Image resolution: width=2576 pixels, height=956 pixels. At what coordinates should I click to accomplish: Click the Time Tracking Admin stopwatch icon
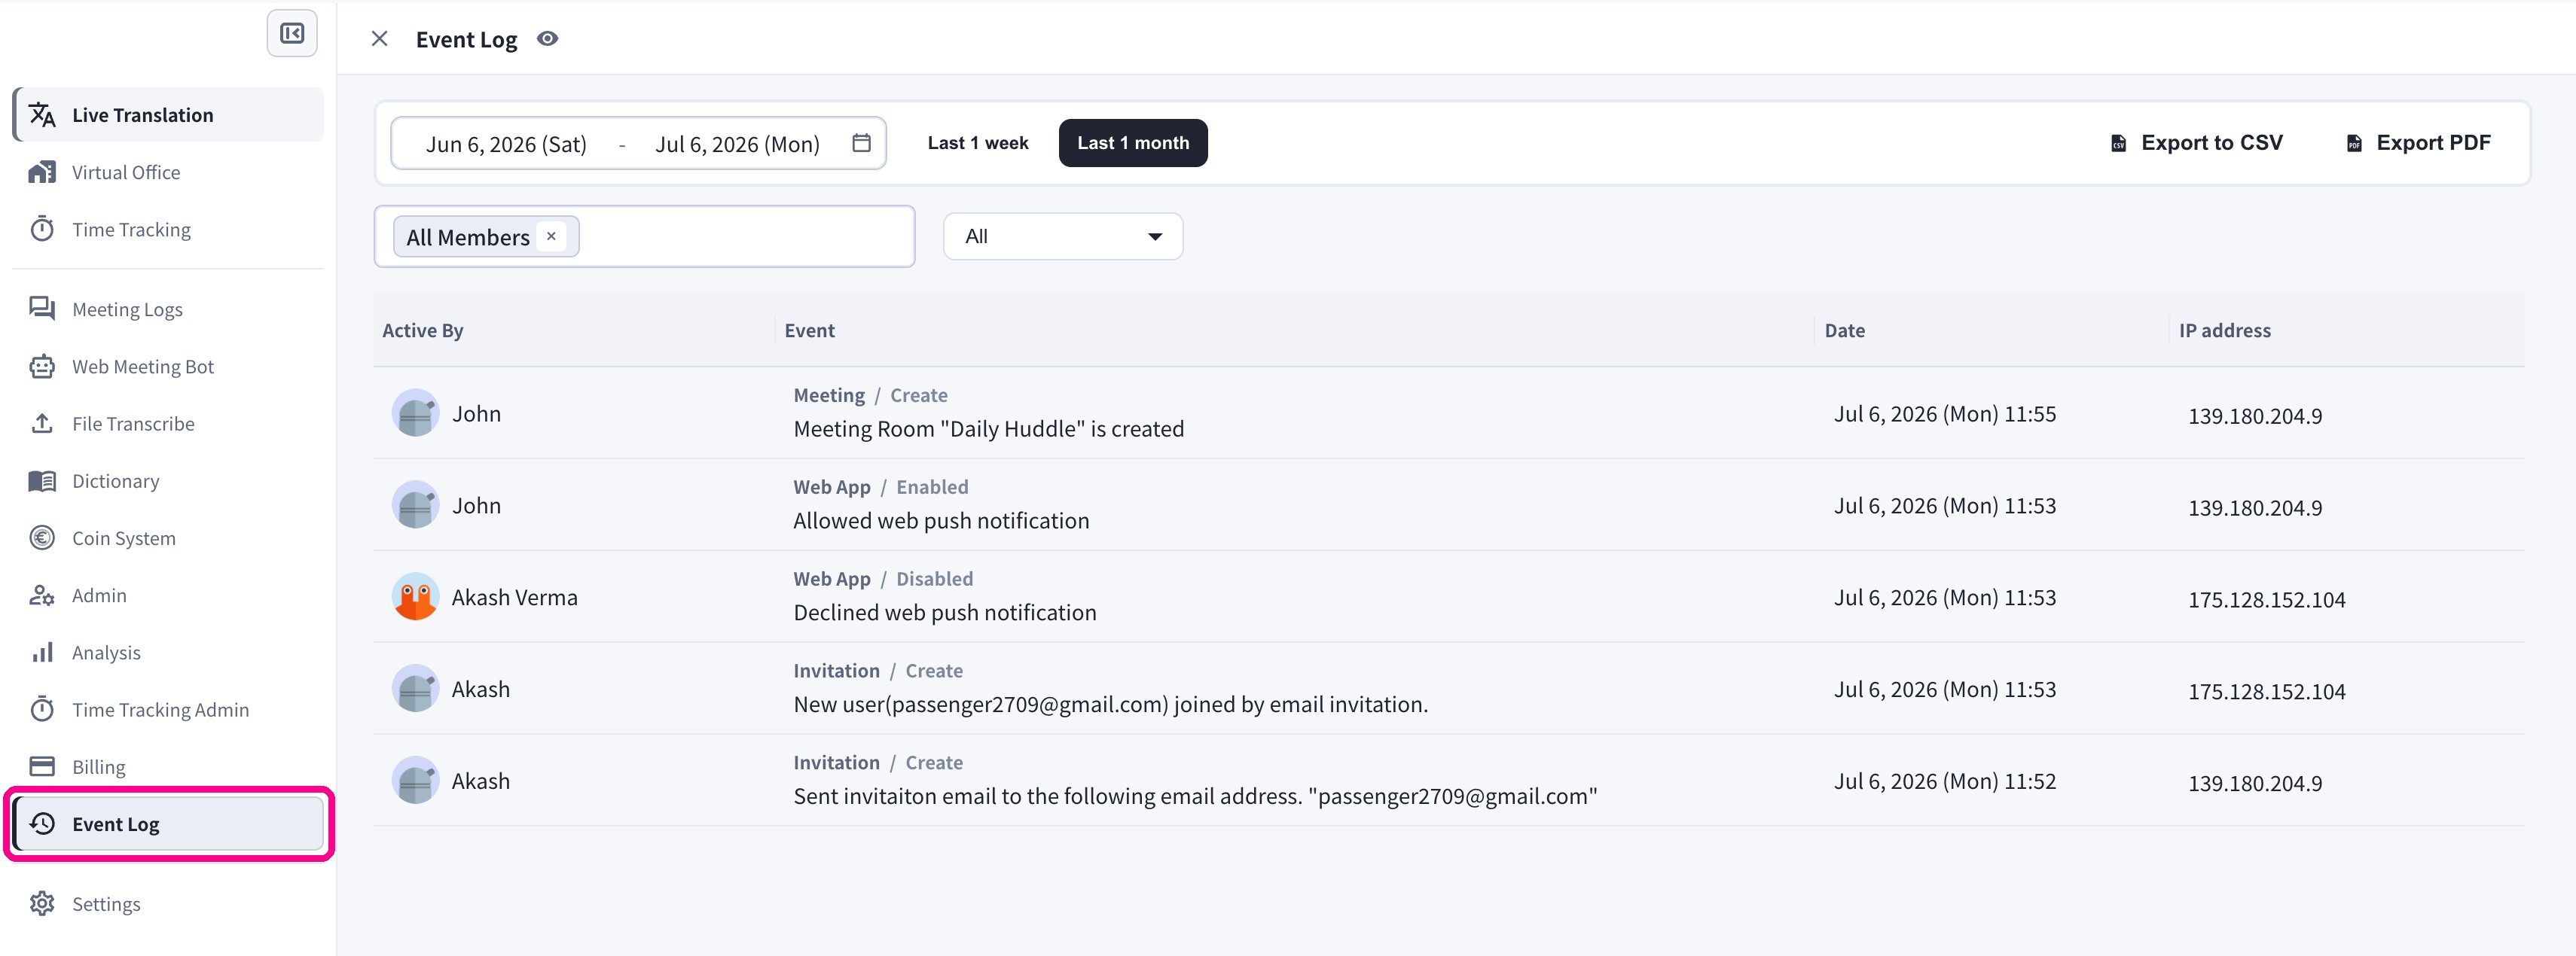42,709
